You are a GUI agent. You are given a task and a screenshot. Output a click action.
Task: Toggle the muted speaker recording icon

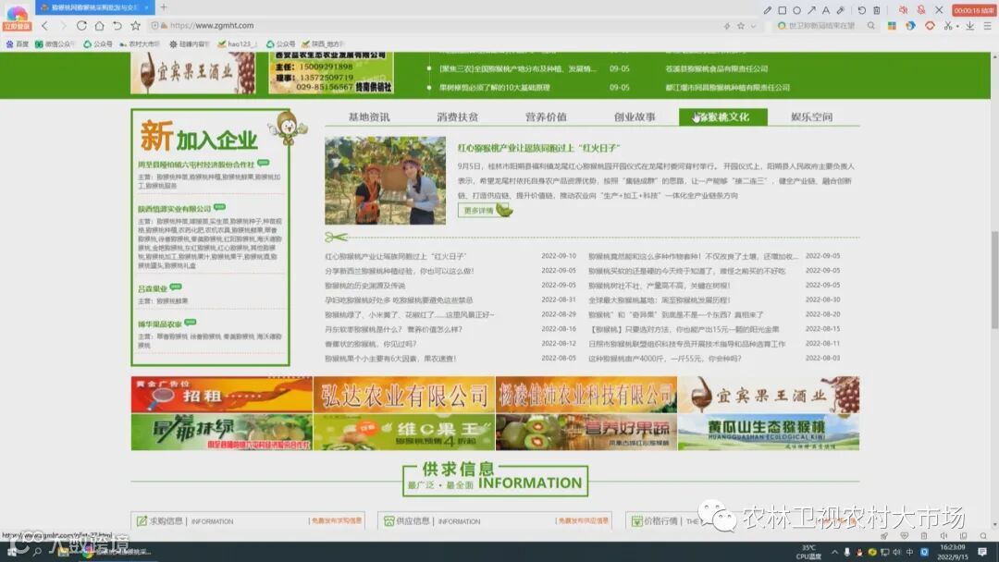pyautogui.click(x=903, y=10)
